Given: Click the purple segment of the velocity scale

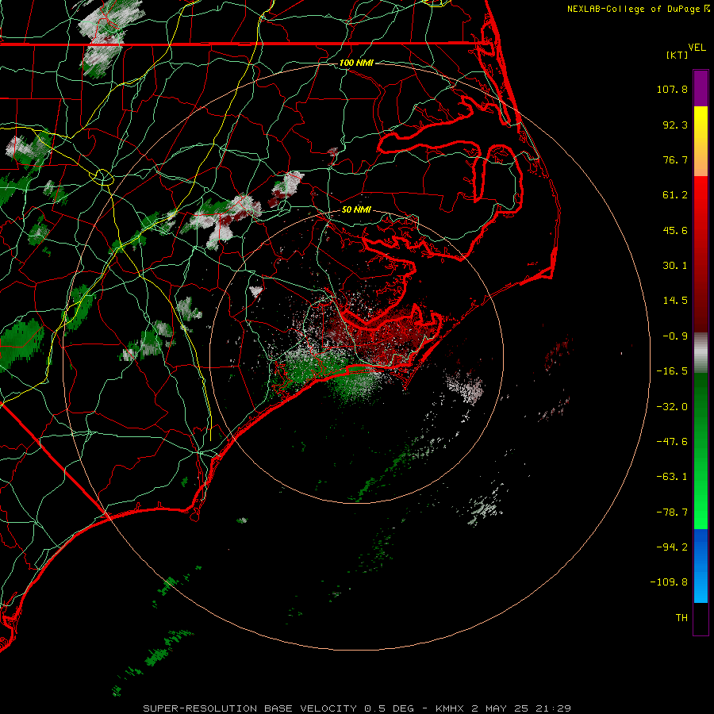Looking at the screenshot, I should click(701, 88).
